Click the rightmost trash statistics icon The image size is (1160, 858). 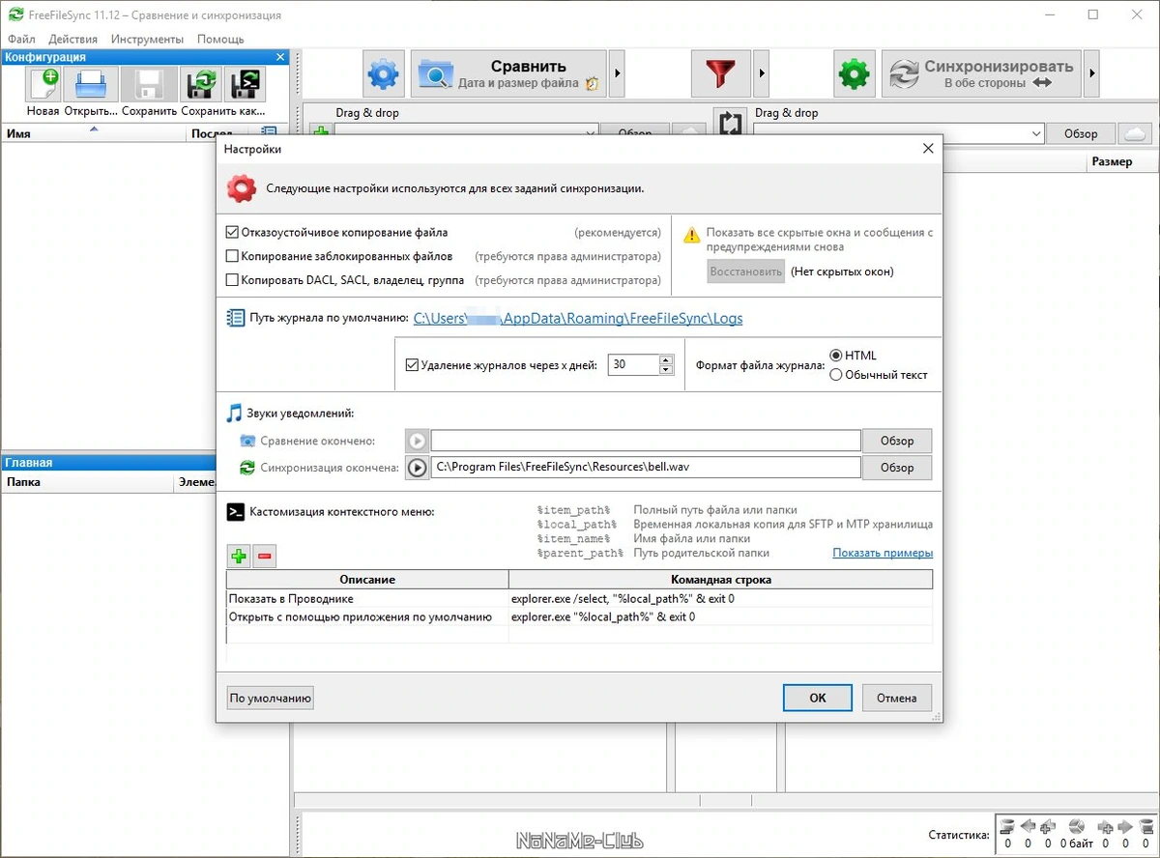point(1146,827)
